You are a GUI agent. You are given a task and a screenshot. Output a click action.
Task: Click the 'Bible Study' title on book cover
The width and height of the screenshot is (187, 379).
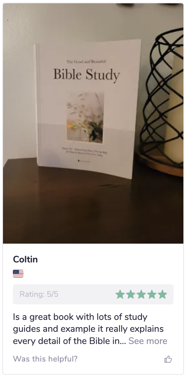[x=87, y=75]
